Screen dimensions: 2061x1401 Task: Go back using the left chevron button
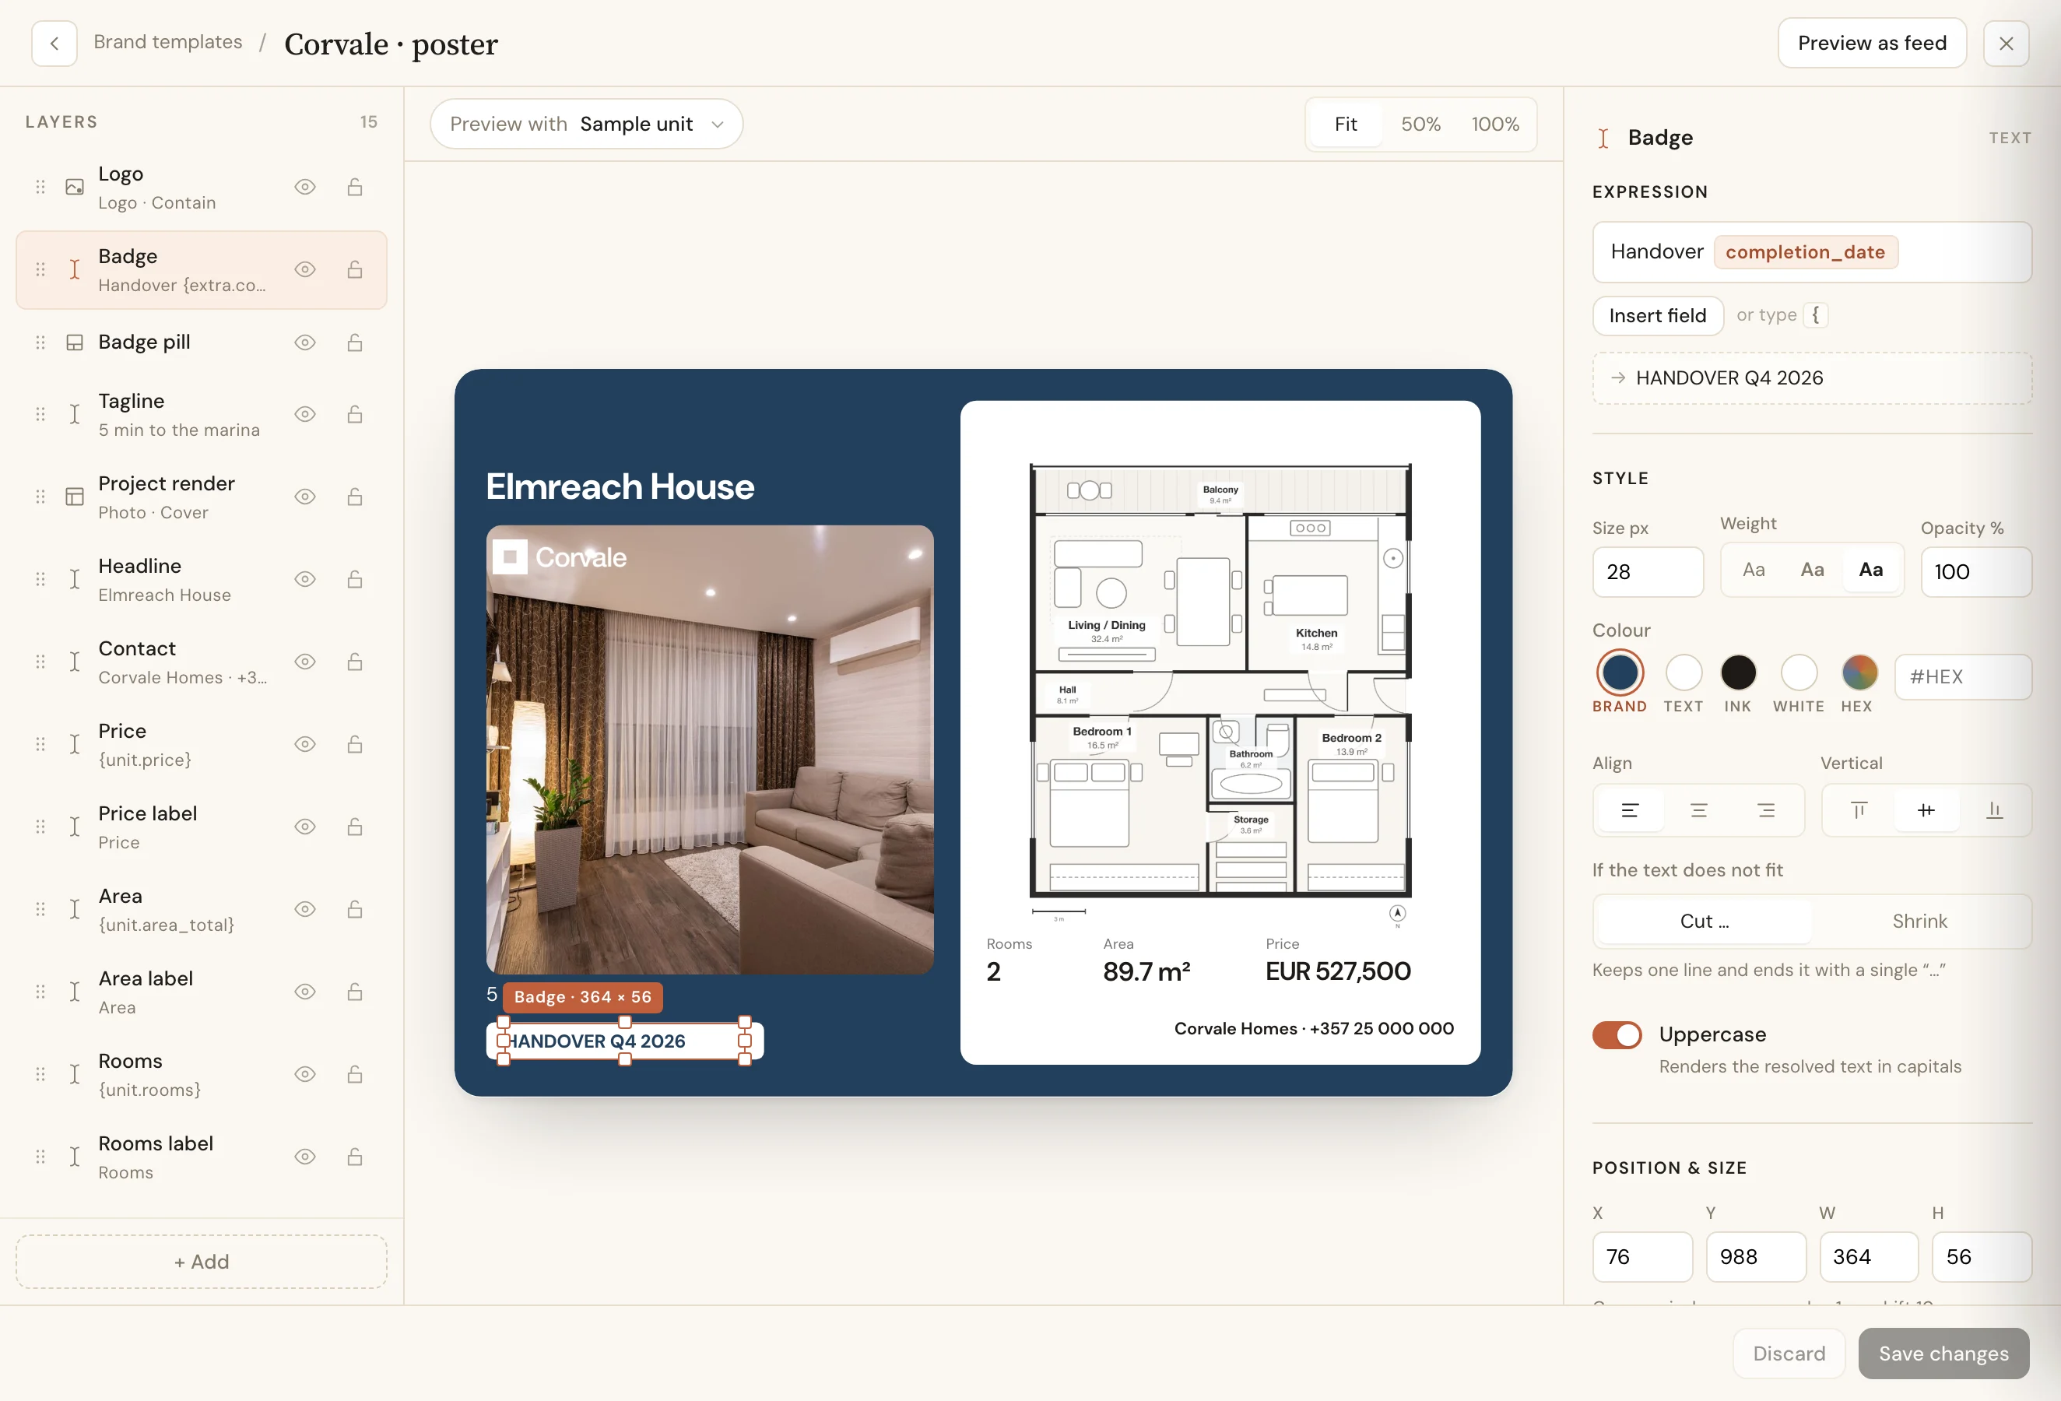click(x=54, y=44)
